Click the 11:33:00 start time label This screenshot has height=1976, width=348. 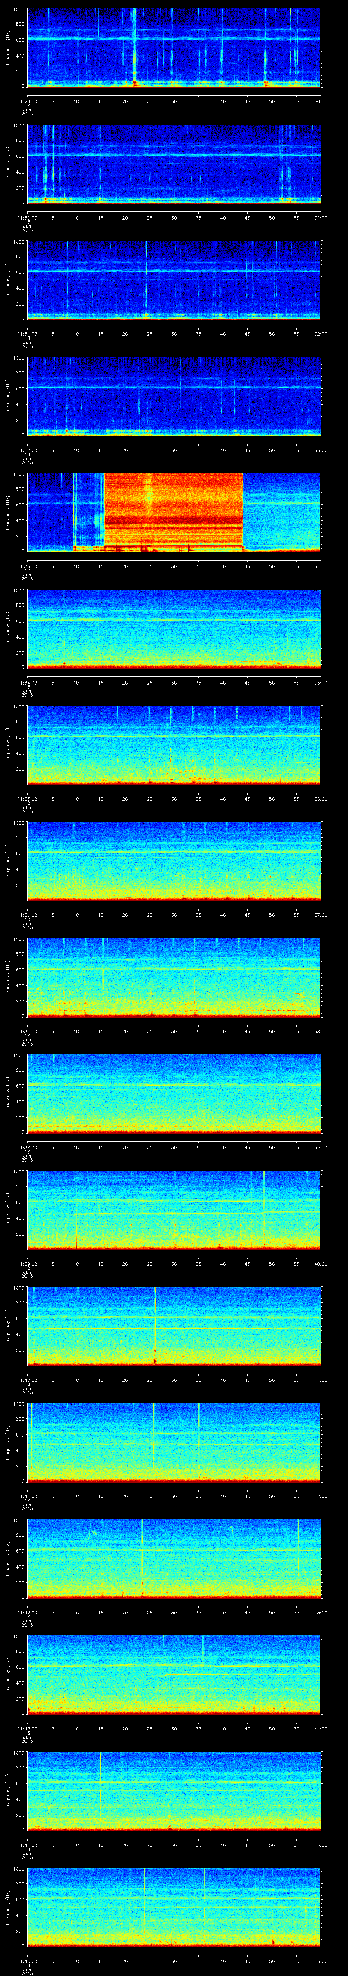[x=27, y=566]
